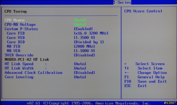Change the NB FID 2000 MHz value

pyautogui.click(x=84, y=47)
